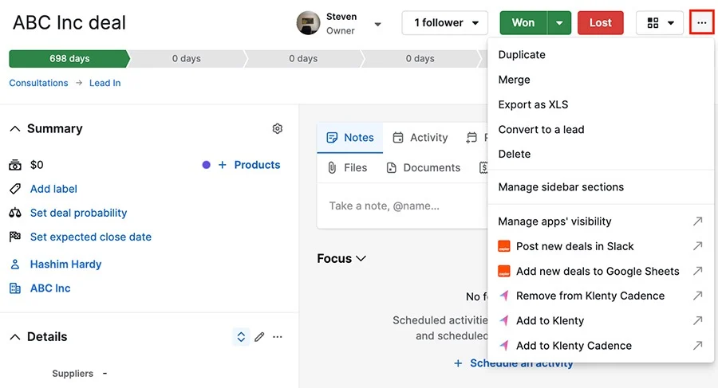Click arrow next to Manage apps' visibility
Viewport: 718px width, 388px height.
pyautogui.click(x=697, y=221)
